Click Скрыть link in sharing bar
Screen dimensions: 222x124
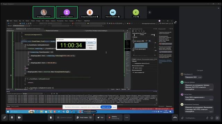(114, 107)
